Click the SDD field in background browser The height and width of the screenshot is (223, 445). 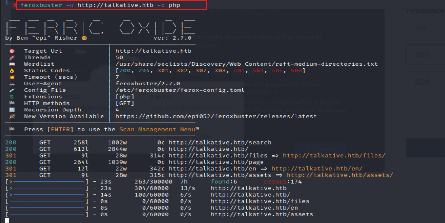tap(425, 55)
